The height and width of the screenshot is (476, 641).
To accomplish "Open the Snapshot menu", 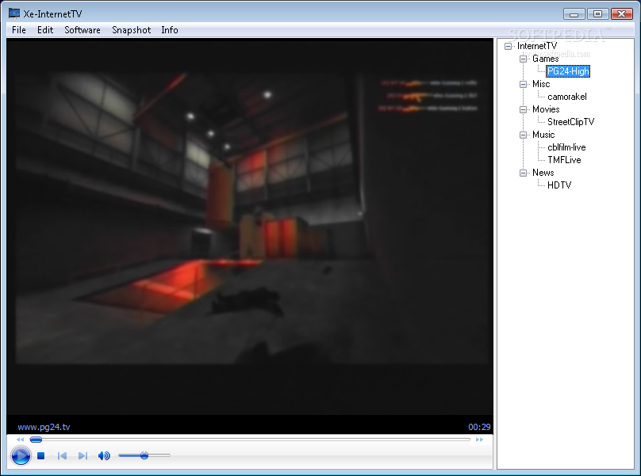I will pyautogui.click(x=131, y=30).
